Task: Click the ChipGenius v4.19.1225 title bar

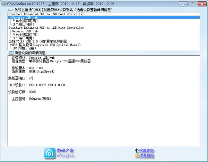Action: point(69,3)
